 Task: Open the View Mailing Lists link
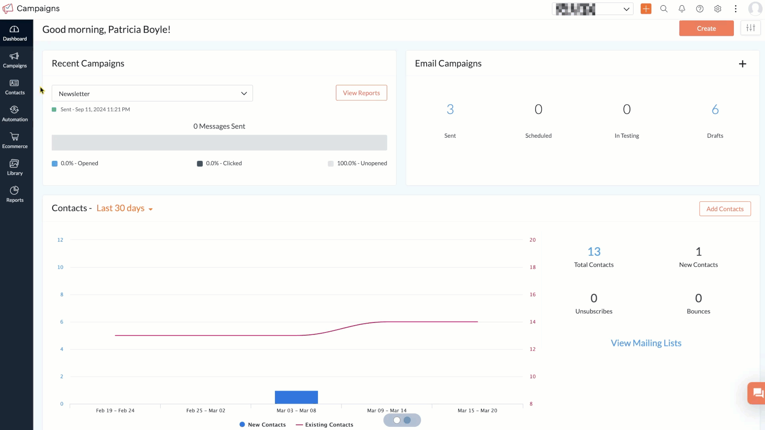point(646,343)
